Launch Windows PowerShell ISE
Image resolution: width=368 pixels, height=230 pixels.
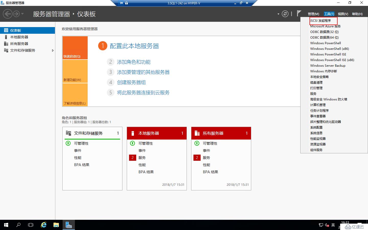coord(328,54)
